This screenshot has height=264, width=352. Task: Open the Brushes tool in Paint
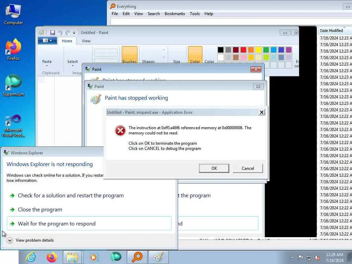[130, 55]
